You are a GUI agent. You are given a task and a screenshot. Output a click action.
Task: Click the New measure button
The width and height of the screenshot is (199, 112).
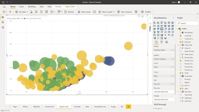[x=125, y=12]
